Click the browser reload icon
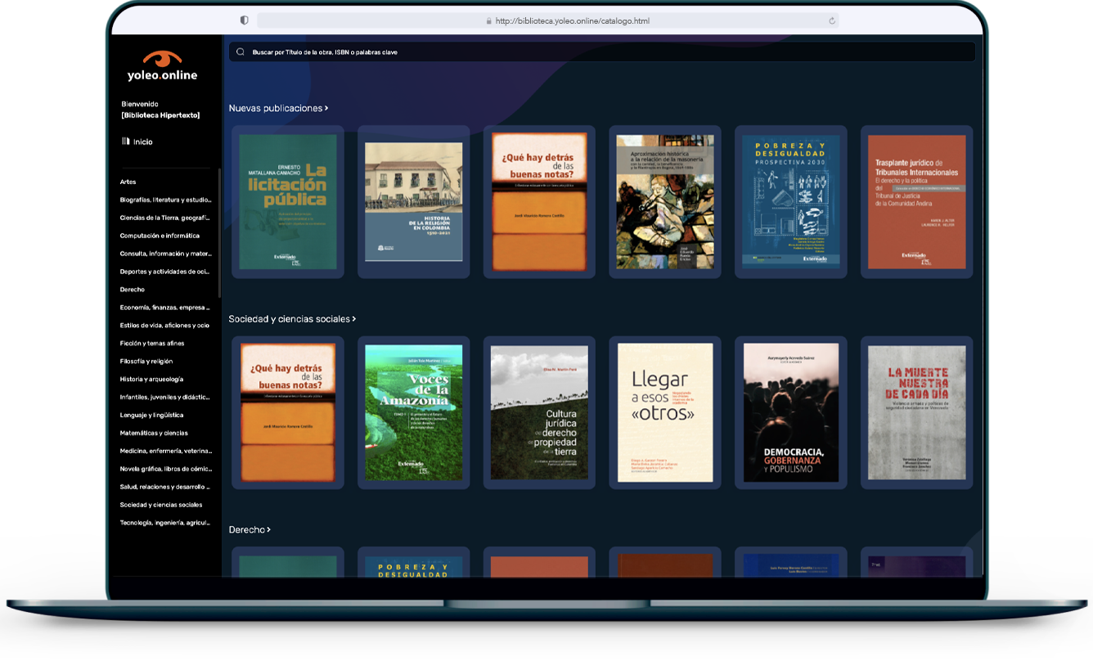Screen dimensions: 1093x661 pyautogui.click(x=832, y=21)
